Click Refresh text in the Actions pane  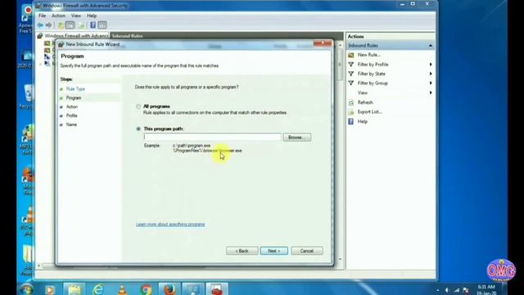[x=365, y=102]
